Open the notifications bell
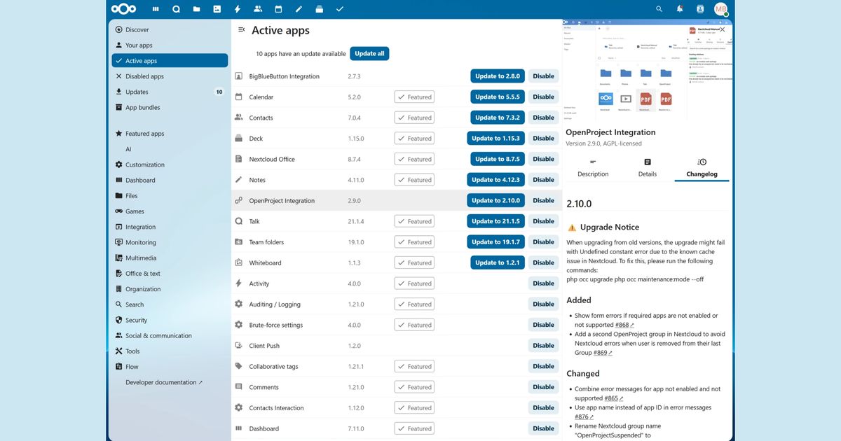841x441 pixels. click(679, 9)
